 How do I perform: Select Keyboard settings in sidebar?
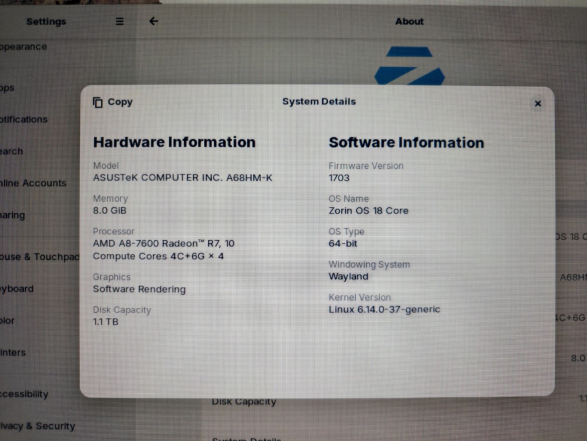point(17,289)
